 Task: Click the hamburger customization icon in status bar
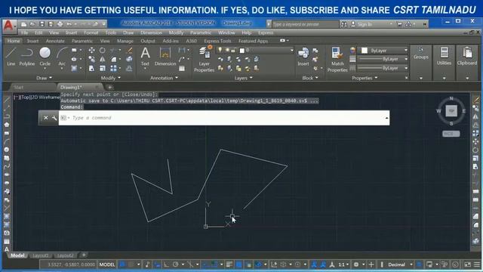click(x=477, y=264)
